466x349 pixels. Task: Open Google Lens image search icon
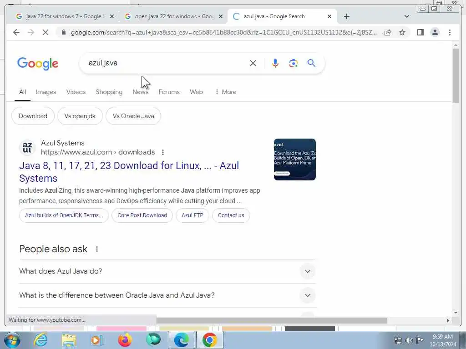click(294, 63)
